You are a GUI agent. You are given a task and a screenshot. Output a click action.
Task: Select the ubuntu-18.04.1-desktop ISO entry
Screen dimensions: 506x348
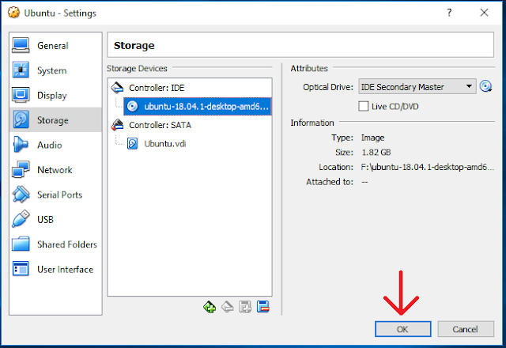point(198,106)
